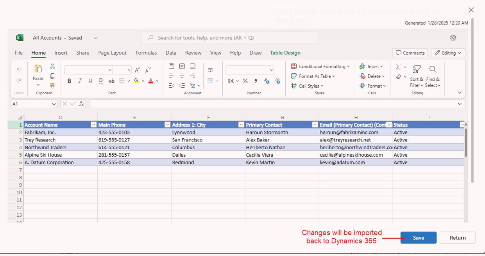Apply bold formatting from the ribbon

[69, 81]
